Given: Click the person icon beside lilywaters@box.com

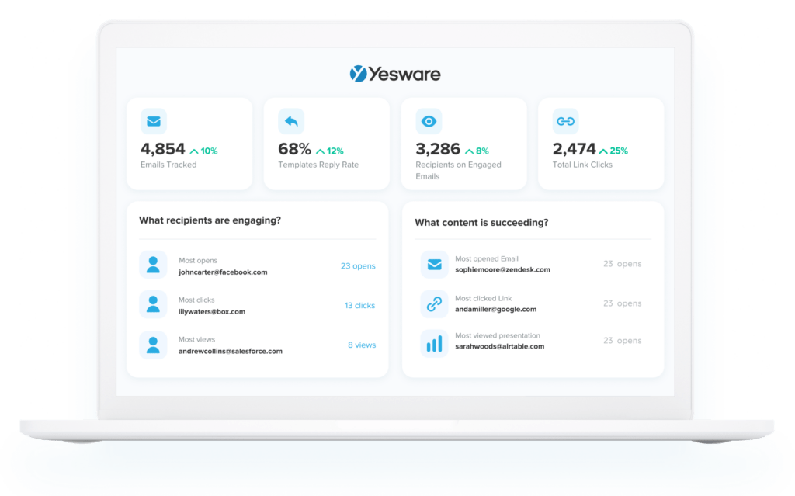Looking at the screenshot, I should point(153,304).
